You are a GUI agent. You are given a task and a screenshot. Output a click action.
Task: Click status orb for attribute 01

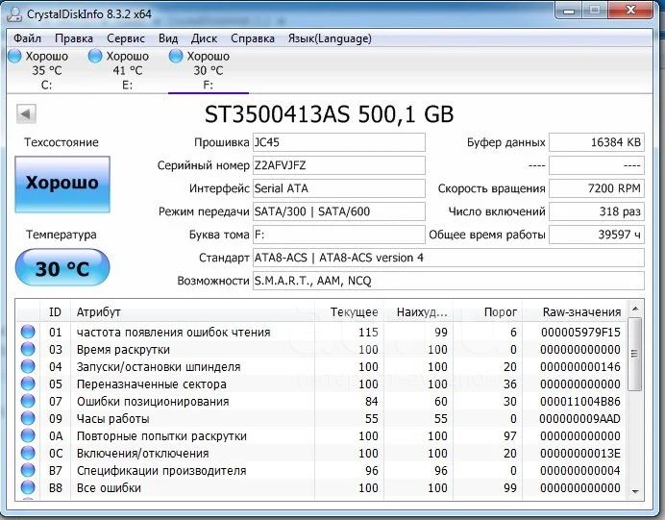(x=28, y=332)
